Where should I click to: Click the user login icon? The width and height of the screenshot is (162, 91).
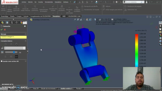coord(147,2)
